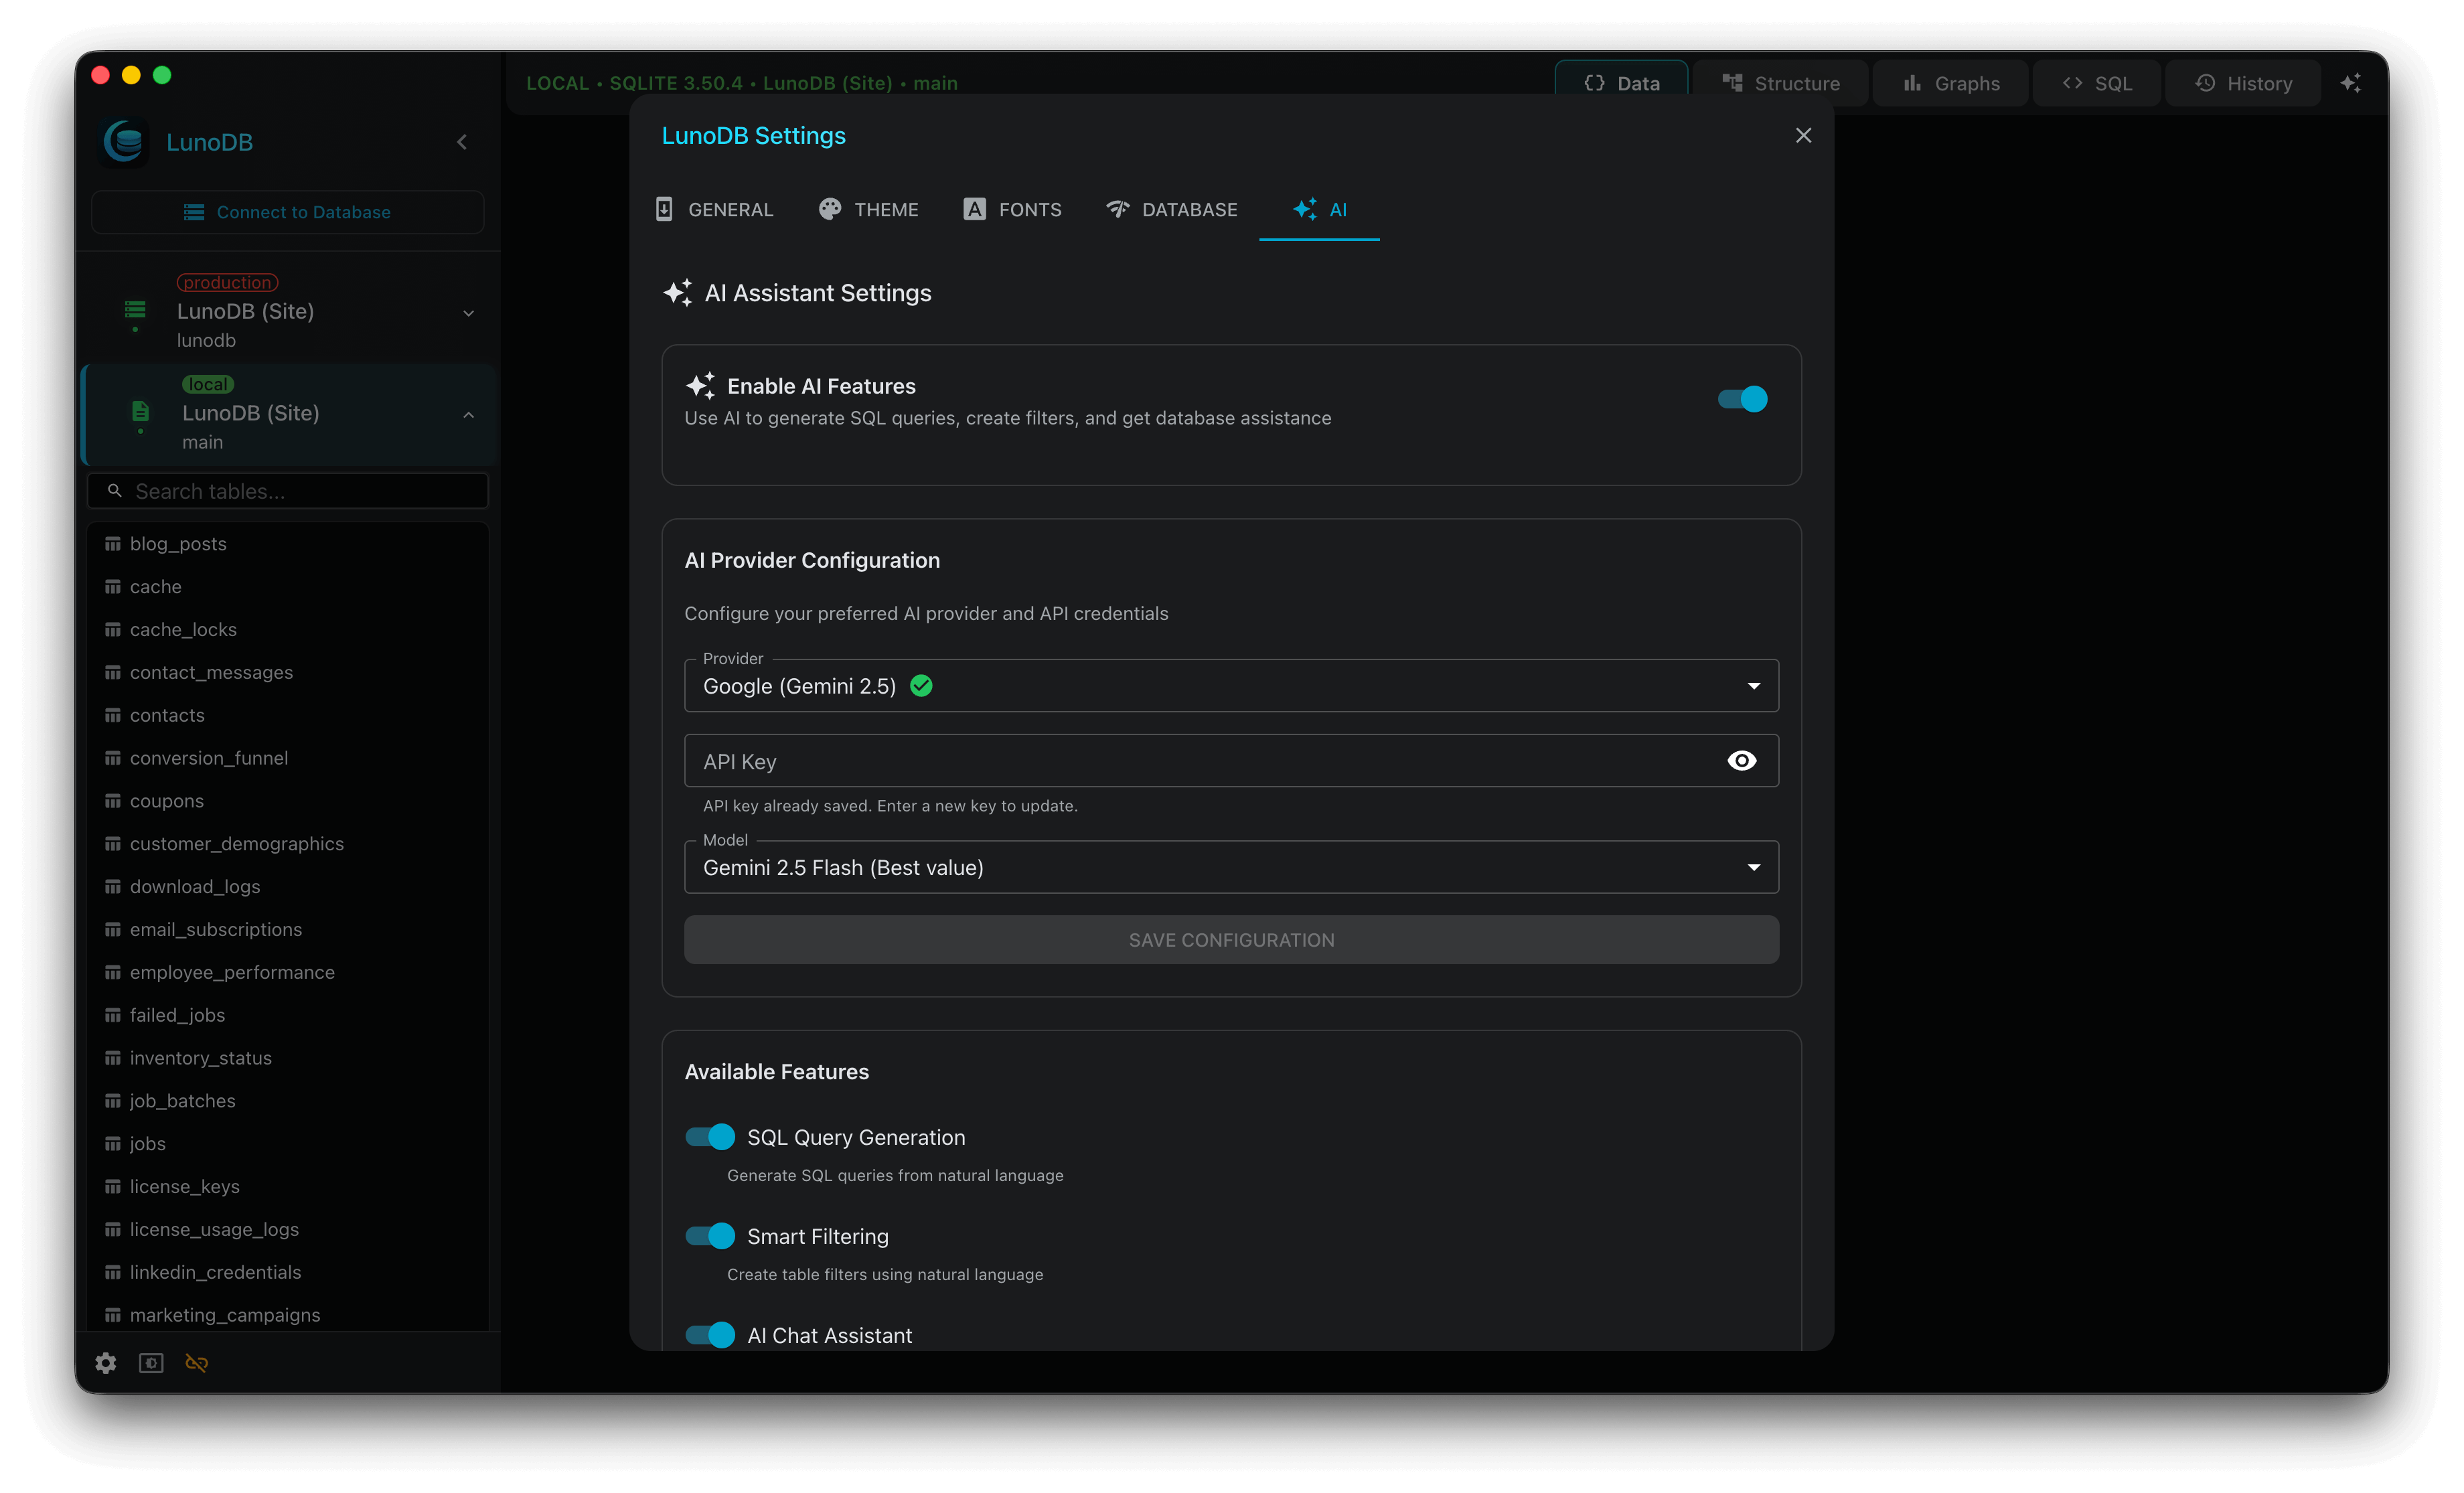Toggle AI Chat Assistant switch
The image size is (2464, 1493).
(710, 1335)
